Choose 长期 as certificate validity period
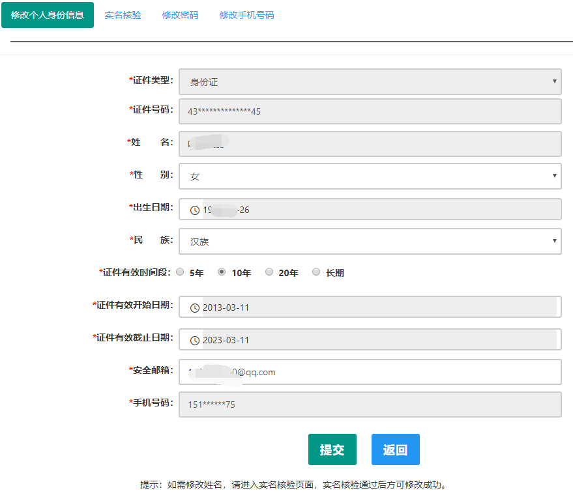This screenshot has height=497, width=573. click(316, 272)
